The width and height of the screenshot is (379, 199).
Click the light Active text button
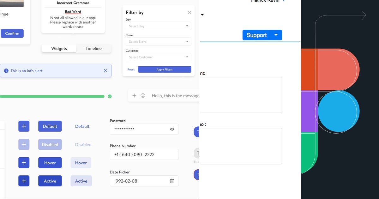(x=81, y=181)
